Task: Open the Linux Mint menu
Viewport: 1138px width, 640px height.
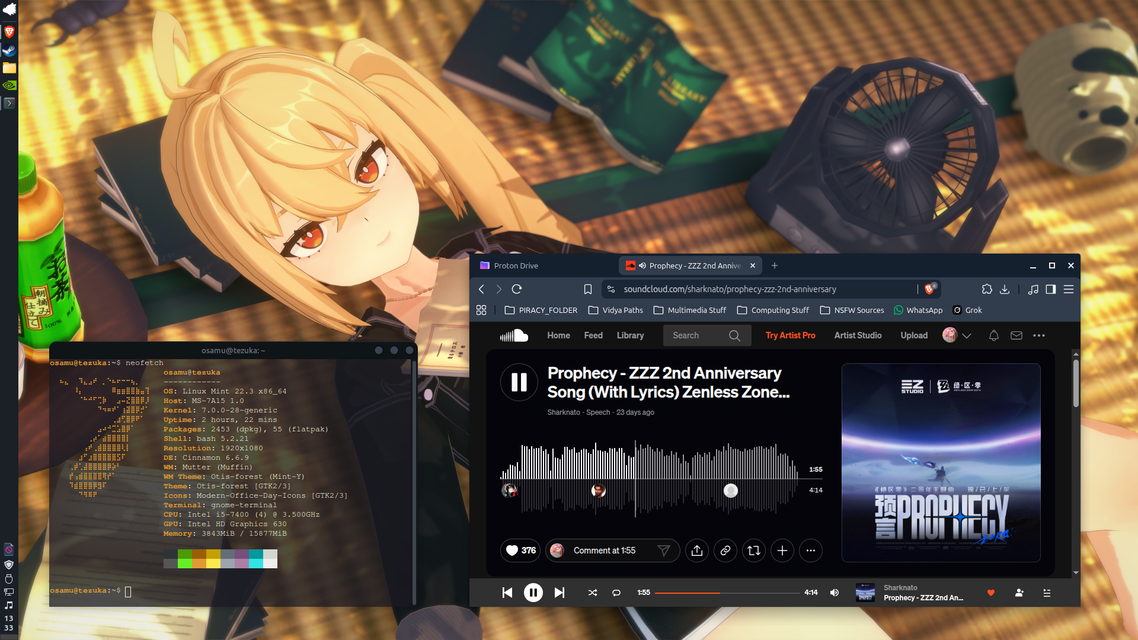Action: click(9, 10)
